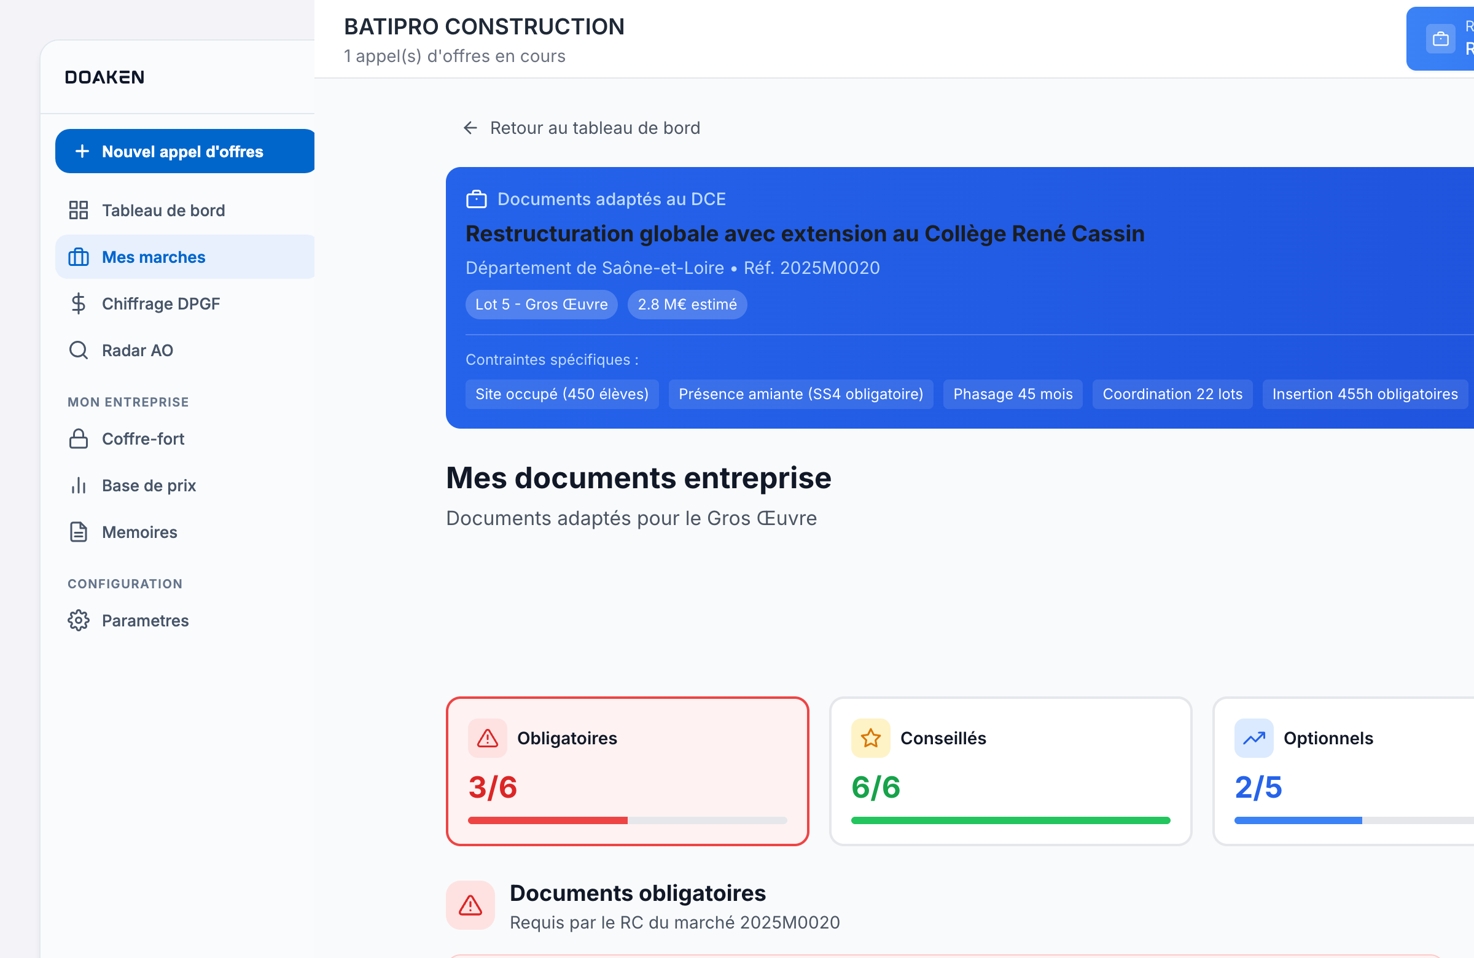
Task: Click the Obligatoires 3/6 progress bar
Action: pos(628,820)
